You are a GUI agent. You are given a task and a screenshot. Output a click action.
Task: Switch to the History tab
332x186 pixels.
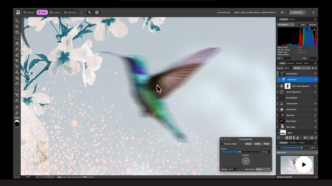302,143
